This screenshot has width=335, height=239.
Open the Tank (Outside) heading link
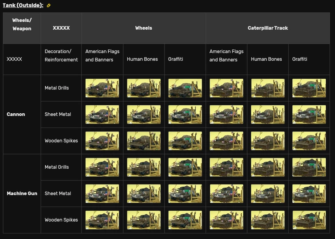[23, 5]
